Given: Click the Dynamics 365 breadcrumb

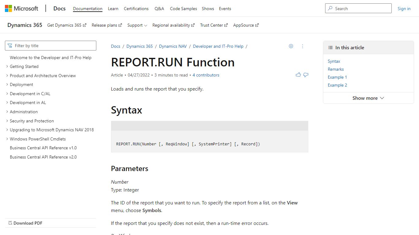Looking at the screenshot, I should (140, 46).
